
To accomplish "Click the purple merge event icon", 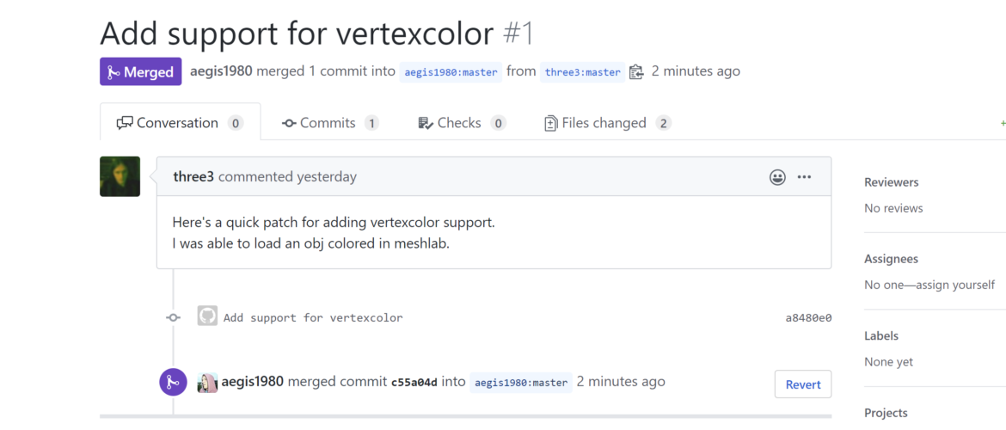I will point(173,383).
